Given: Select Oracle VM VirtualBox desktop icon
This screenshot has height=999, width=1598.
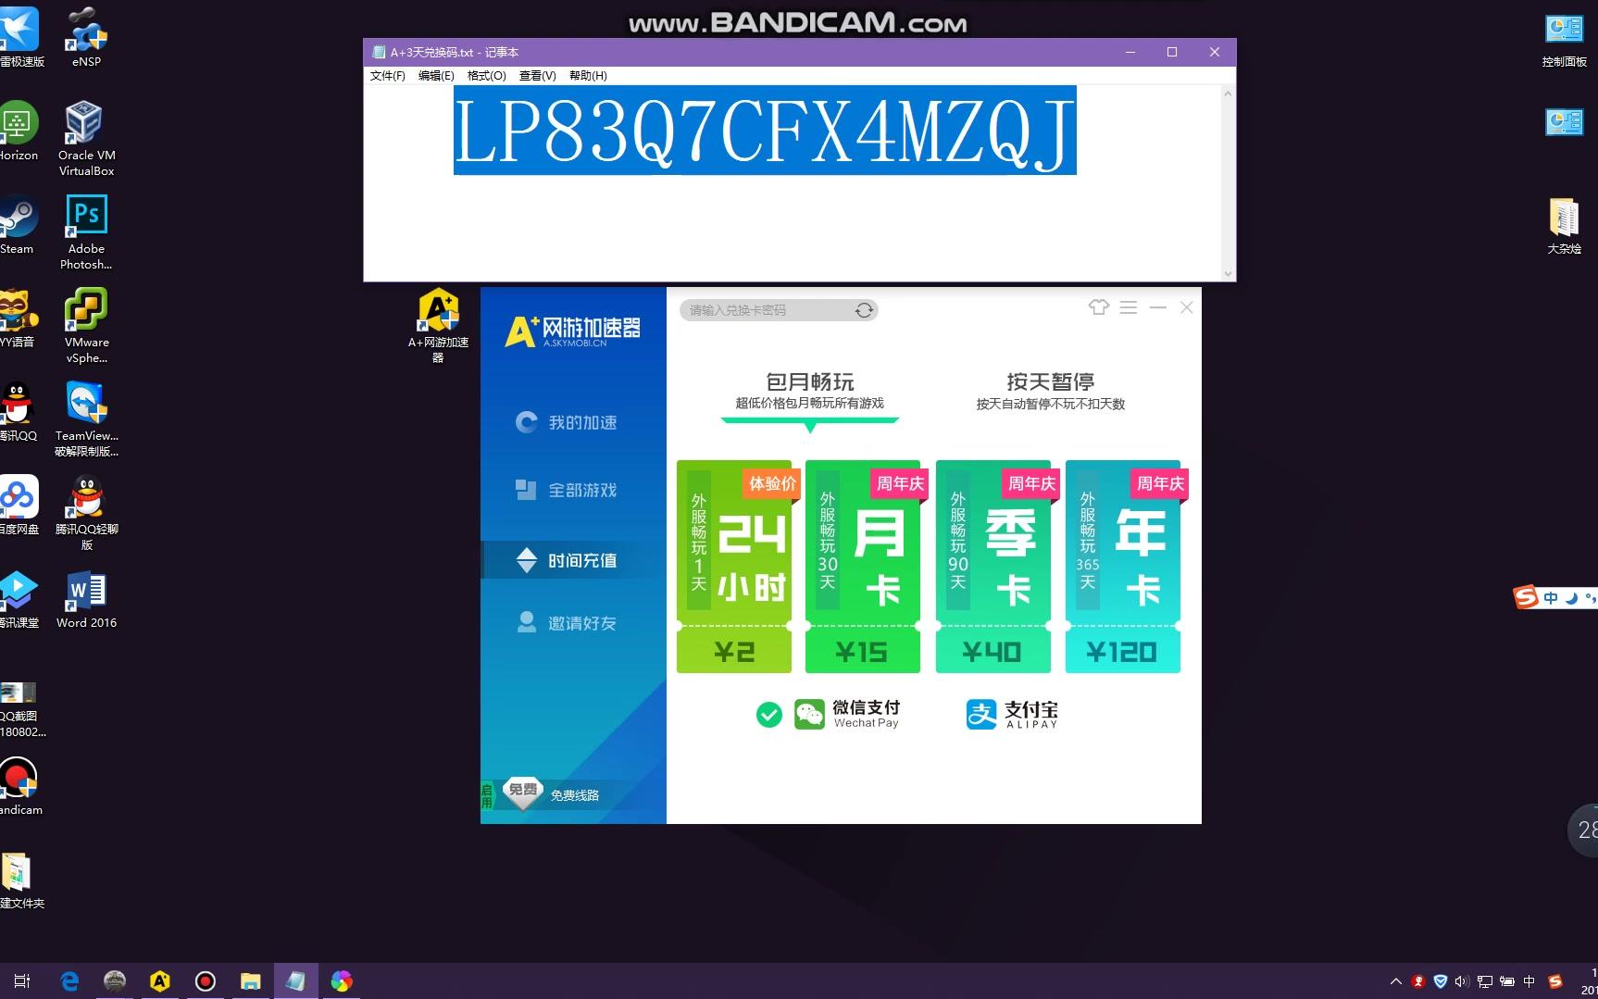Looking at the screenshot, I should pos(86,139).
